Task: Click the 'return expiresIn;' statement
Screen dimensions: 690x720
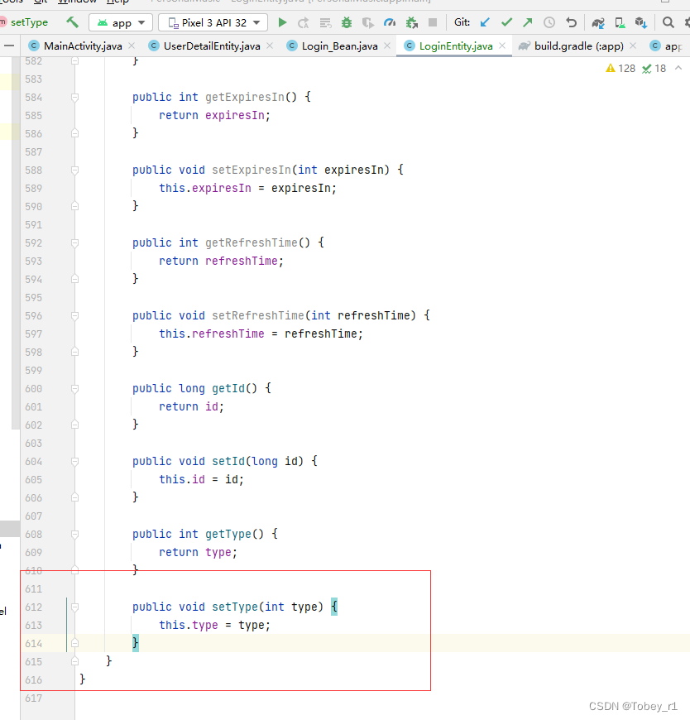Action: coord(215,115)
